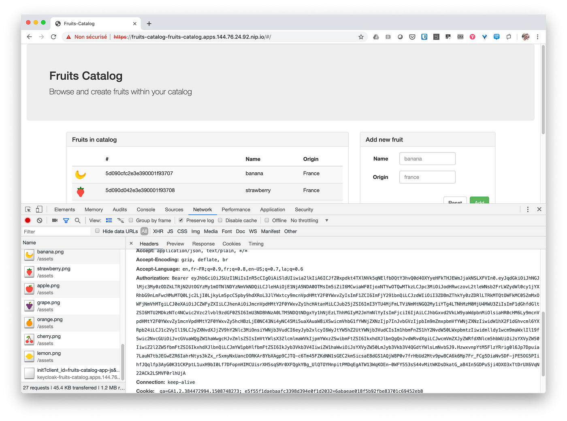
Task: Switch to the Console panel
Action: pyautogui.click(x=145, y=209)
